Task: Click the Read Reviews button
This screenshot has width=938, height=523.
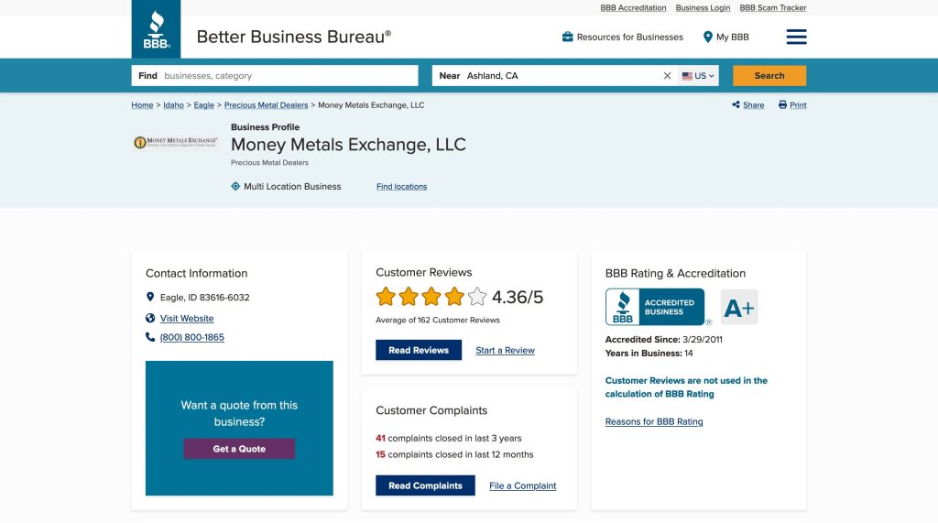Action: click(419, 350)
